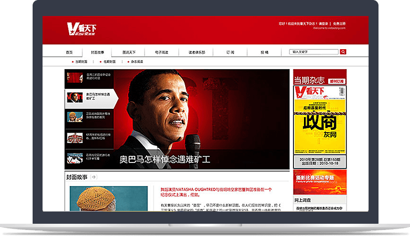Click the arrow icon beside 封面故事 heading

[x=94, y=177]
